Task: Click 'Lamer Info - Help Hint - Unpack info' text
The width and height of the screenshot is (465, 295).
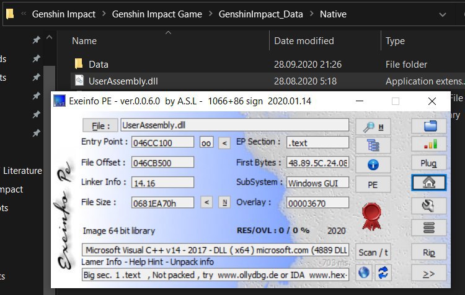Action: click(x=148, y=261)
